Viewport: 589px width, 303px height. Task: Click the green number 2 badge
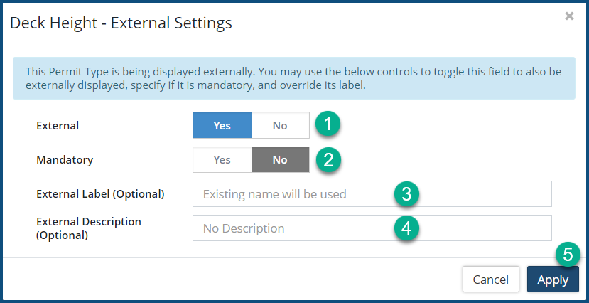coord(328,159)
